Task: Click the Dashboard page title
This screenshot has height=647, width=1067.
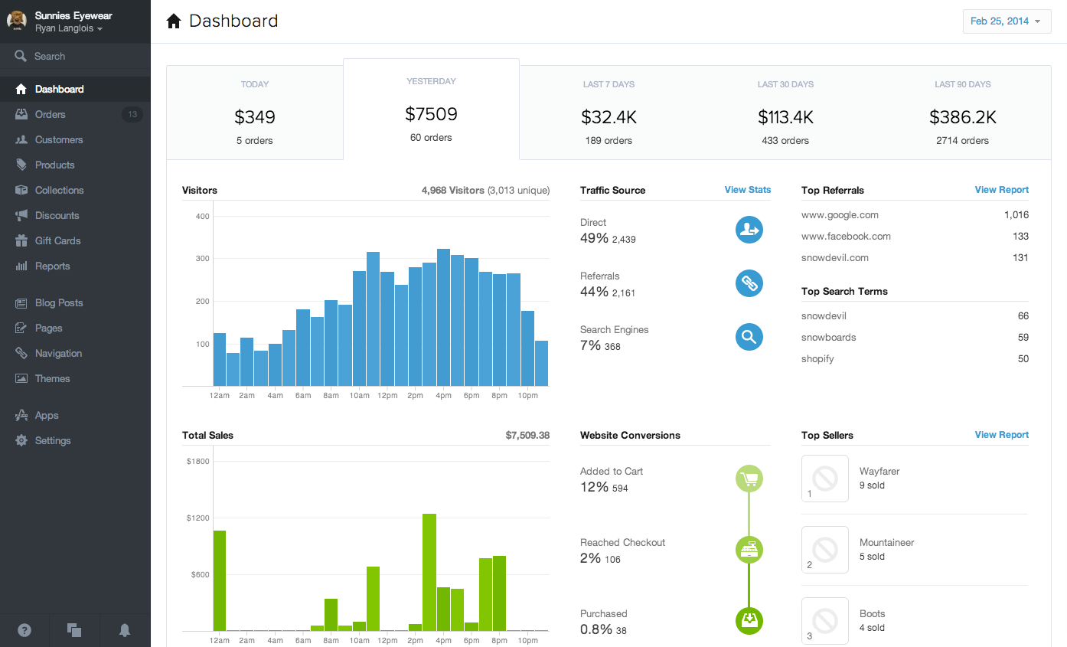Action: pyautogui.click(x=233, y=21)
